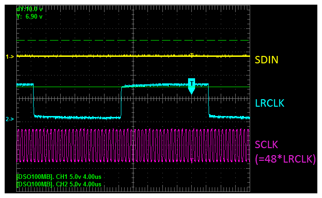Click the magenta SCLK label
The height and width of the screenshot is (198, 322).
pos(266,145)
